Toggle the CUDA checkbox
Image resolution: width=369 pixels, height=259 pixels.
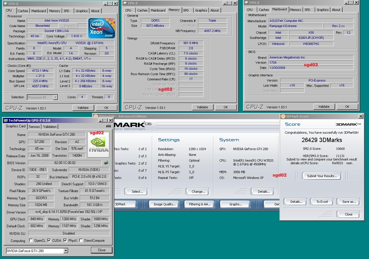[x=49, y=241]
